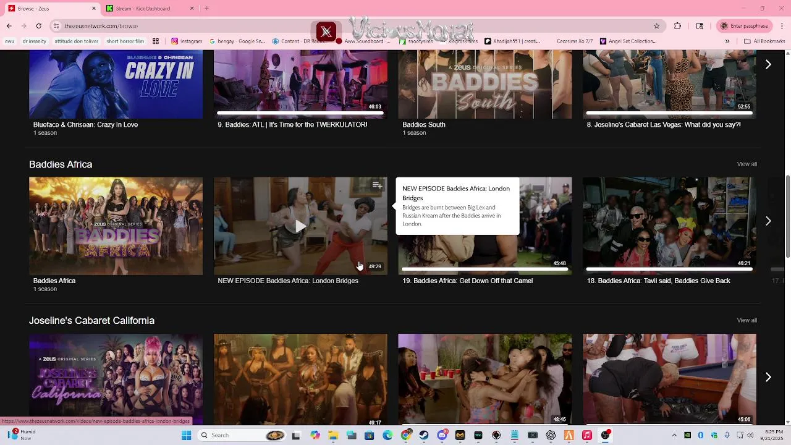Open the 'Ceeesims Xo 7/7' bookmark
791x445 pixels.
coord(575,41)
